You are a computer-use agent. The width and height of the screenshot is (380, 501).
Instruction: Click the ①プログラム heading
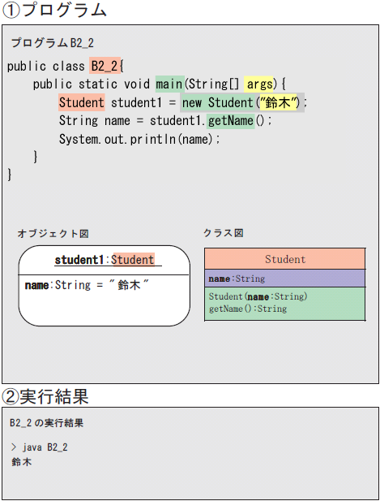click(x=54, y=10)
